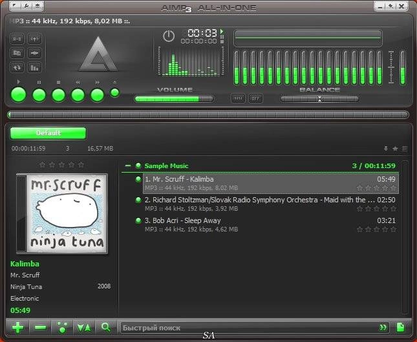Image resolution: width=417 pixels, height=342 pixels.
Task: Toggle the green dot beside Bob Acri - Sleep Away
Action: (138, 220)
